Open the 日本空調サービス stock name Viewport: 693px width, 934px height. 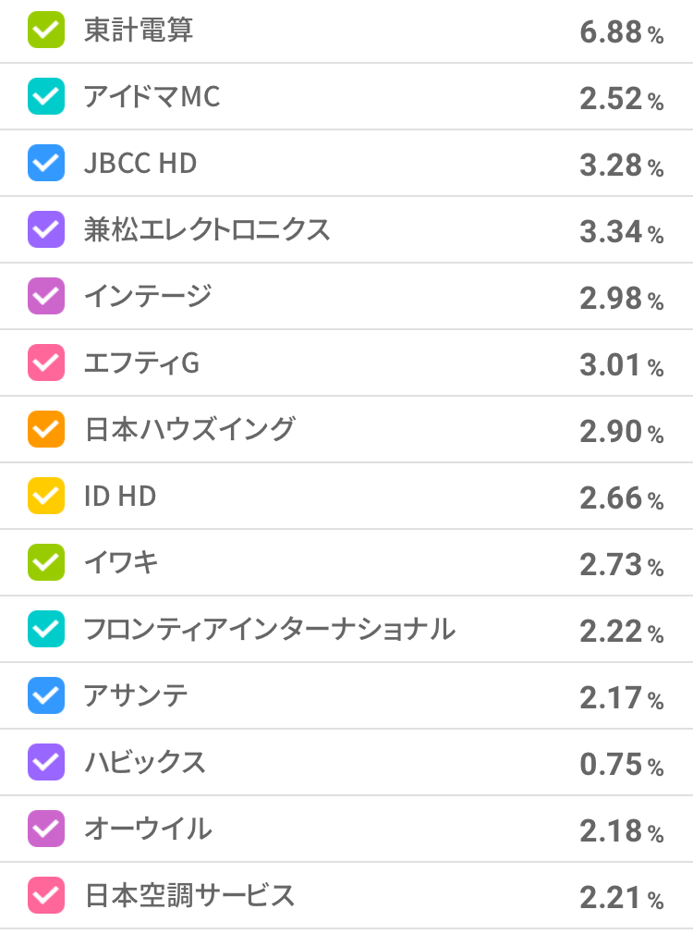(189, 896)
